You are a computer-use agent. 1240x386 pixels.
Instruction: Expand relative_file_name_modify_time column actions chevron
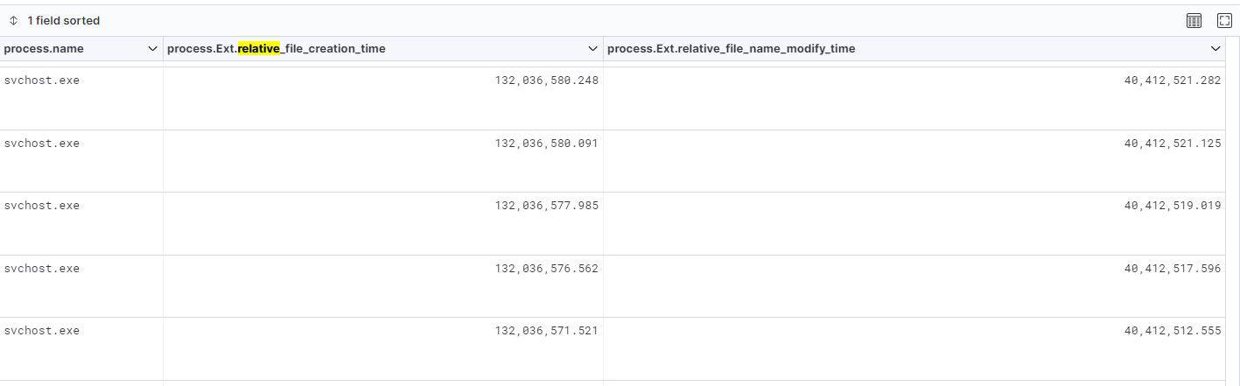pos(1215,49)
